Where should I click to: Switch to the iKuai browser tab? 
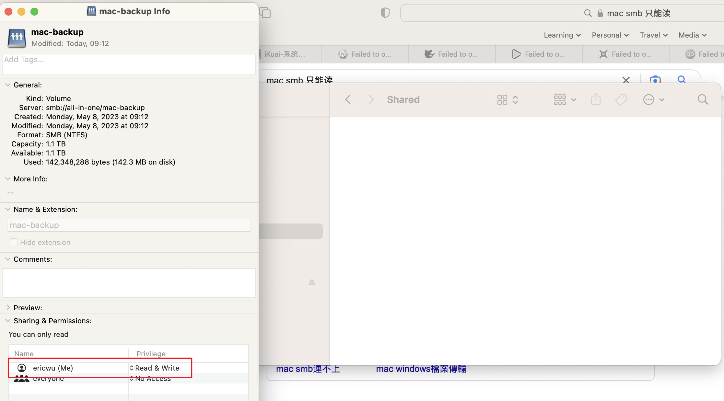click(284, 54)
